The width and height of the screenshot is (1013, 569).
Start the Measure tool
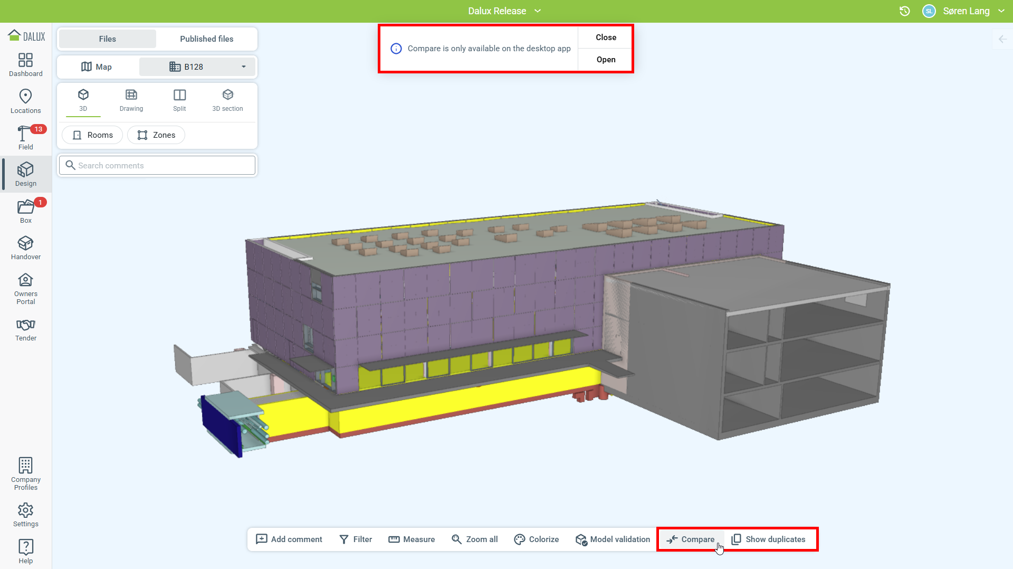pyautogui.click(x=412, y=539)
